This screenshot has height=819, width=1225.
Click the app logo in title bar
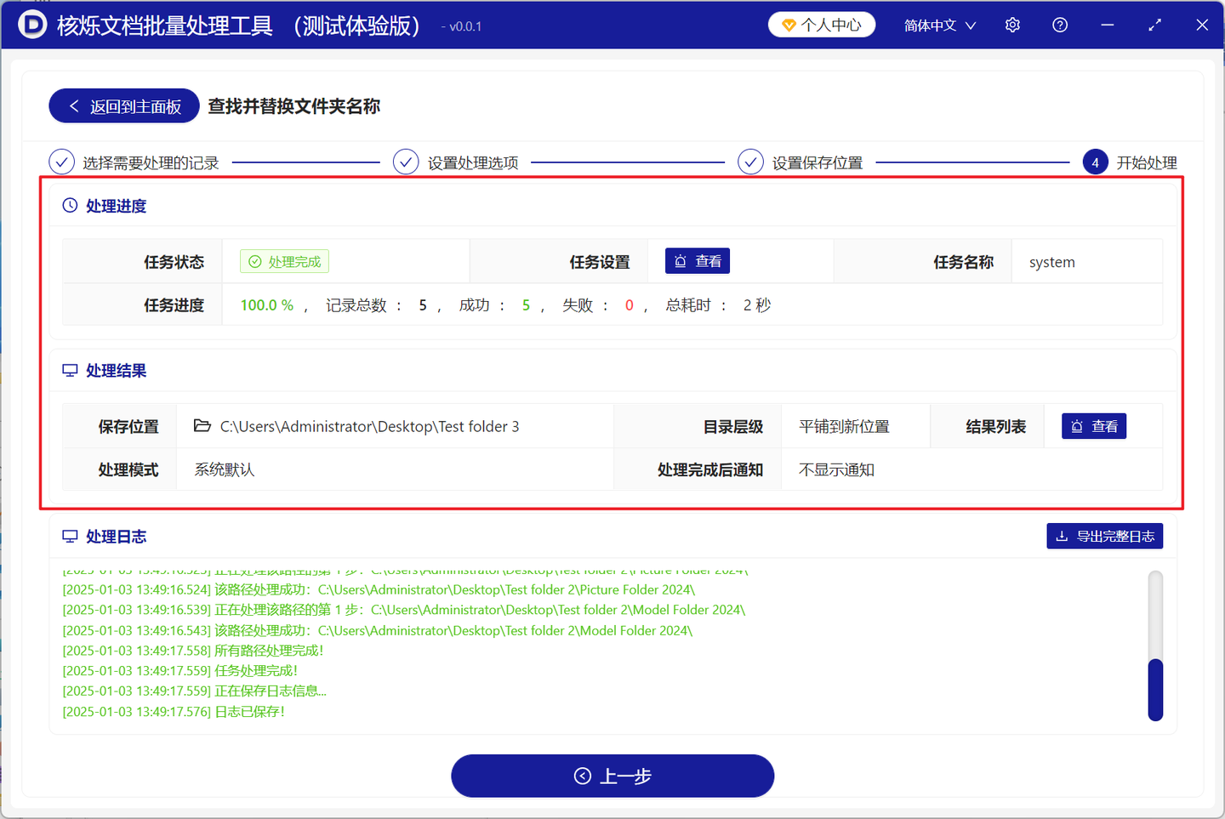[32, 25]
